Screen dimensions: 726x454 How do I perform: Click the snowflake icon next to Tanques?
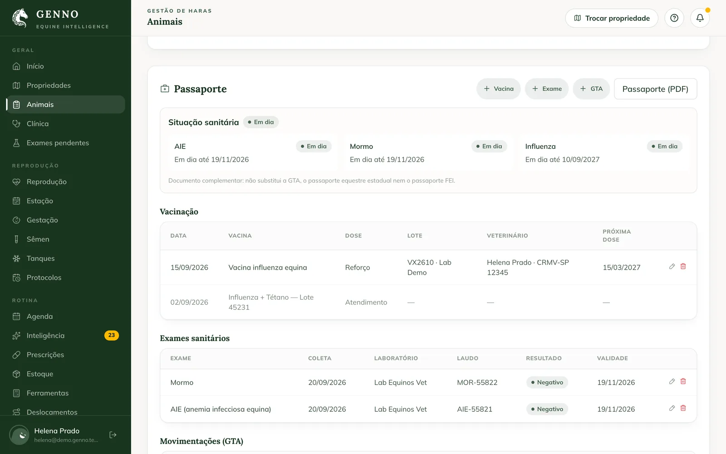pos(16,258)
